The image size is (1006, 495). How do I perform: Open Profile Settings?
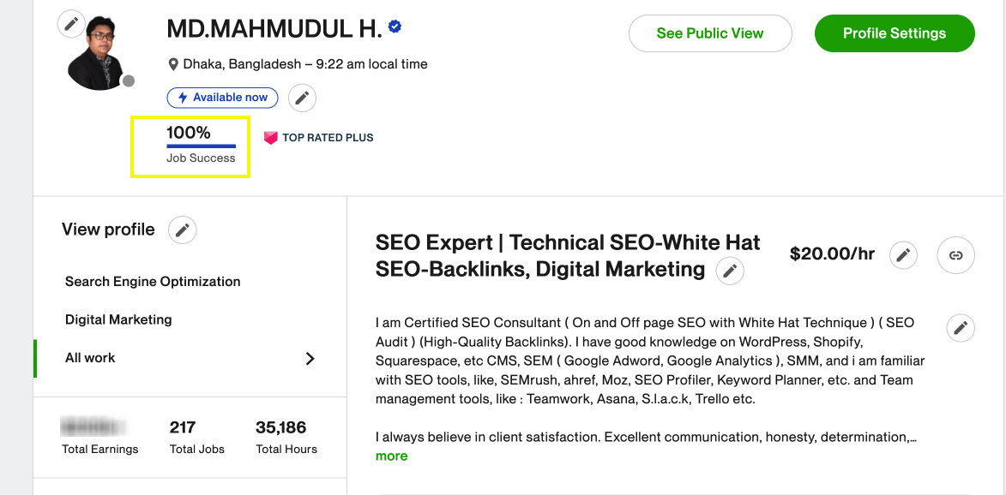coord(895,33)
